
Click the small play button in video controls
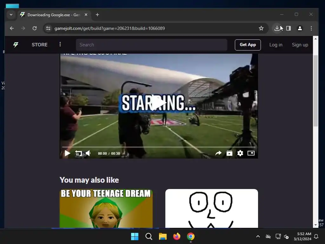(x=67, y=153)
